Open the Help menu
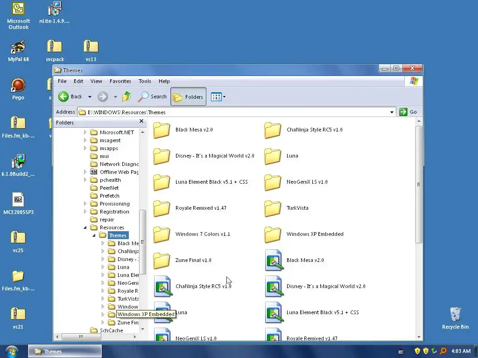This screenshot has width=478, height=358. [x=164, y=81]
